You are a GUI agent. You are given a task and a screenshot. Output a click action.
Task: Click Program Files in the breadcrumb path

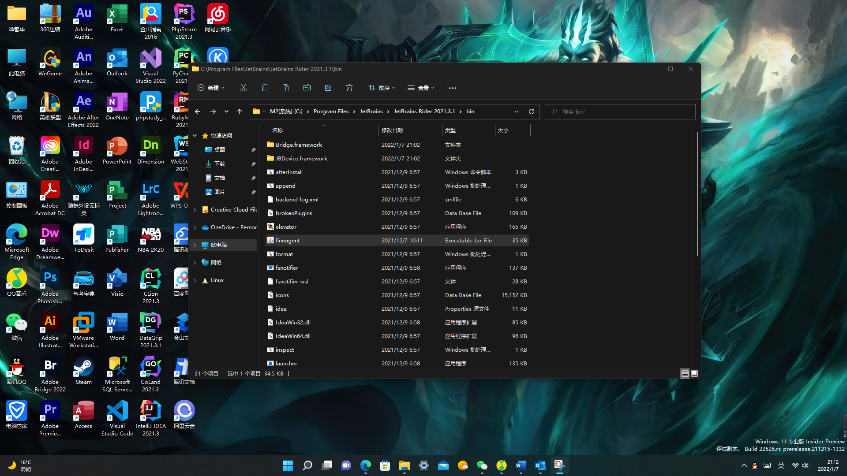click(x=331, y=112)
